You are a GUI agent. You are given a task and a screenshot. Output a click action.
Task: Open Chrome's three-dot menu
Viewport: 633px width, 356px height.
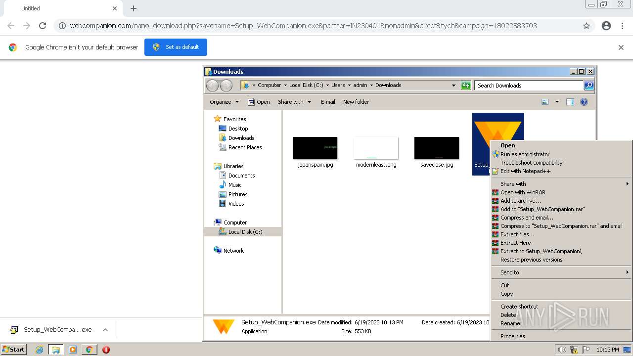click(x=622, y=26)
